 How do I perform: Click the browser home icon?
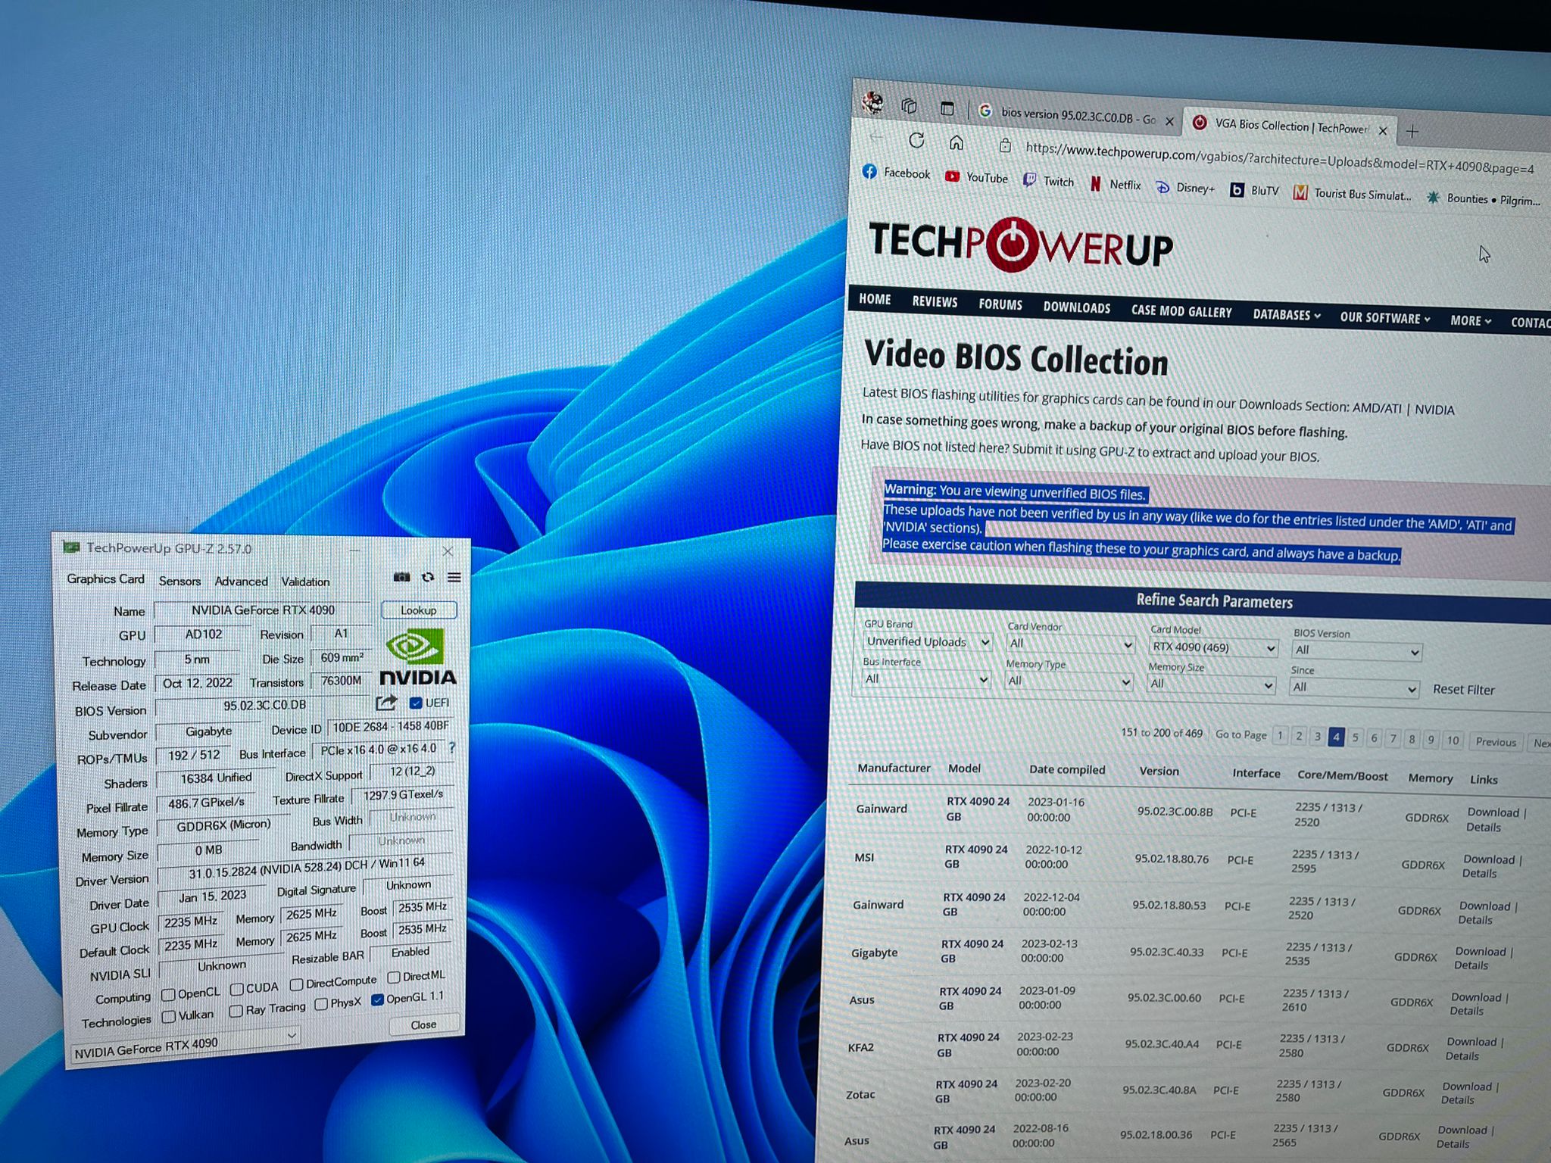click(x=957, y=143)
